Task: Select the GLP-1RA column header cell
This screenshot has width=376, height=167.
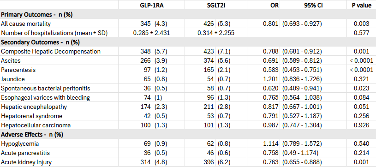Action: (151, 5)
